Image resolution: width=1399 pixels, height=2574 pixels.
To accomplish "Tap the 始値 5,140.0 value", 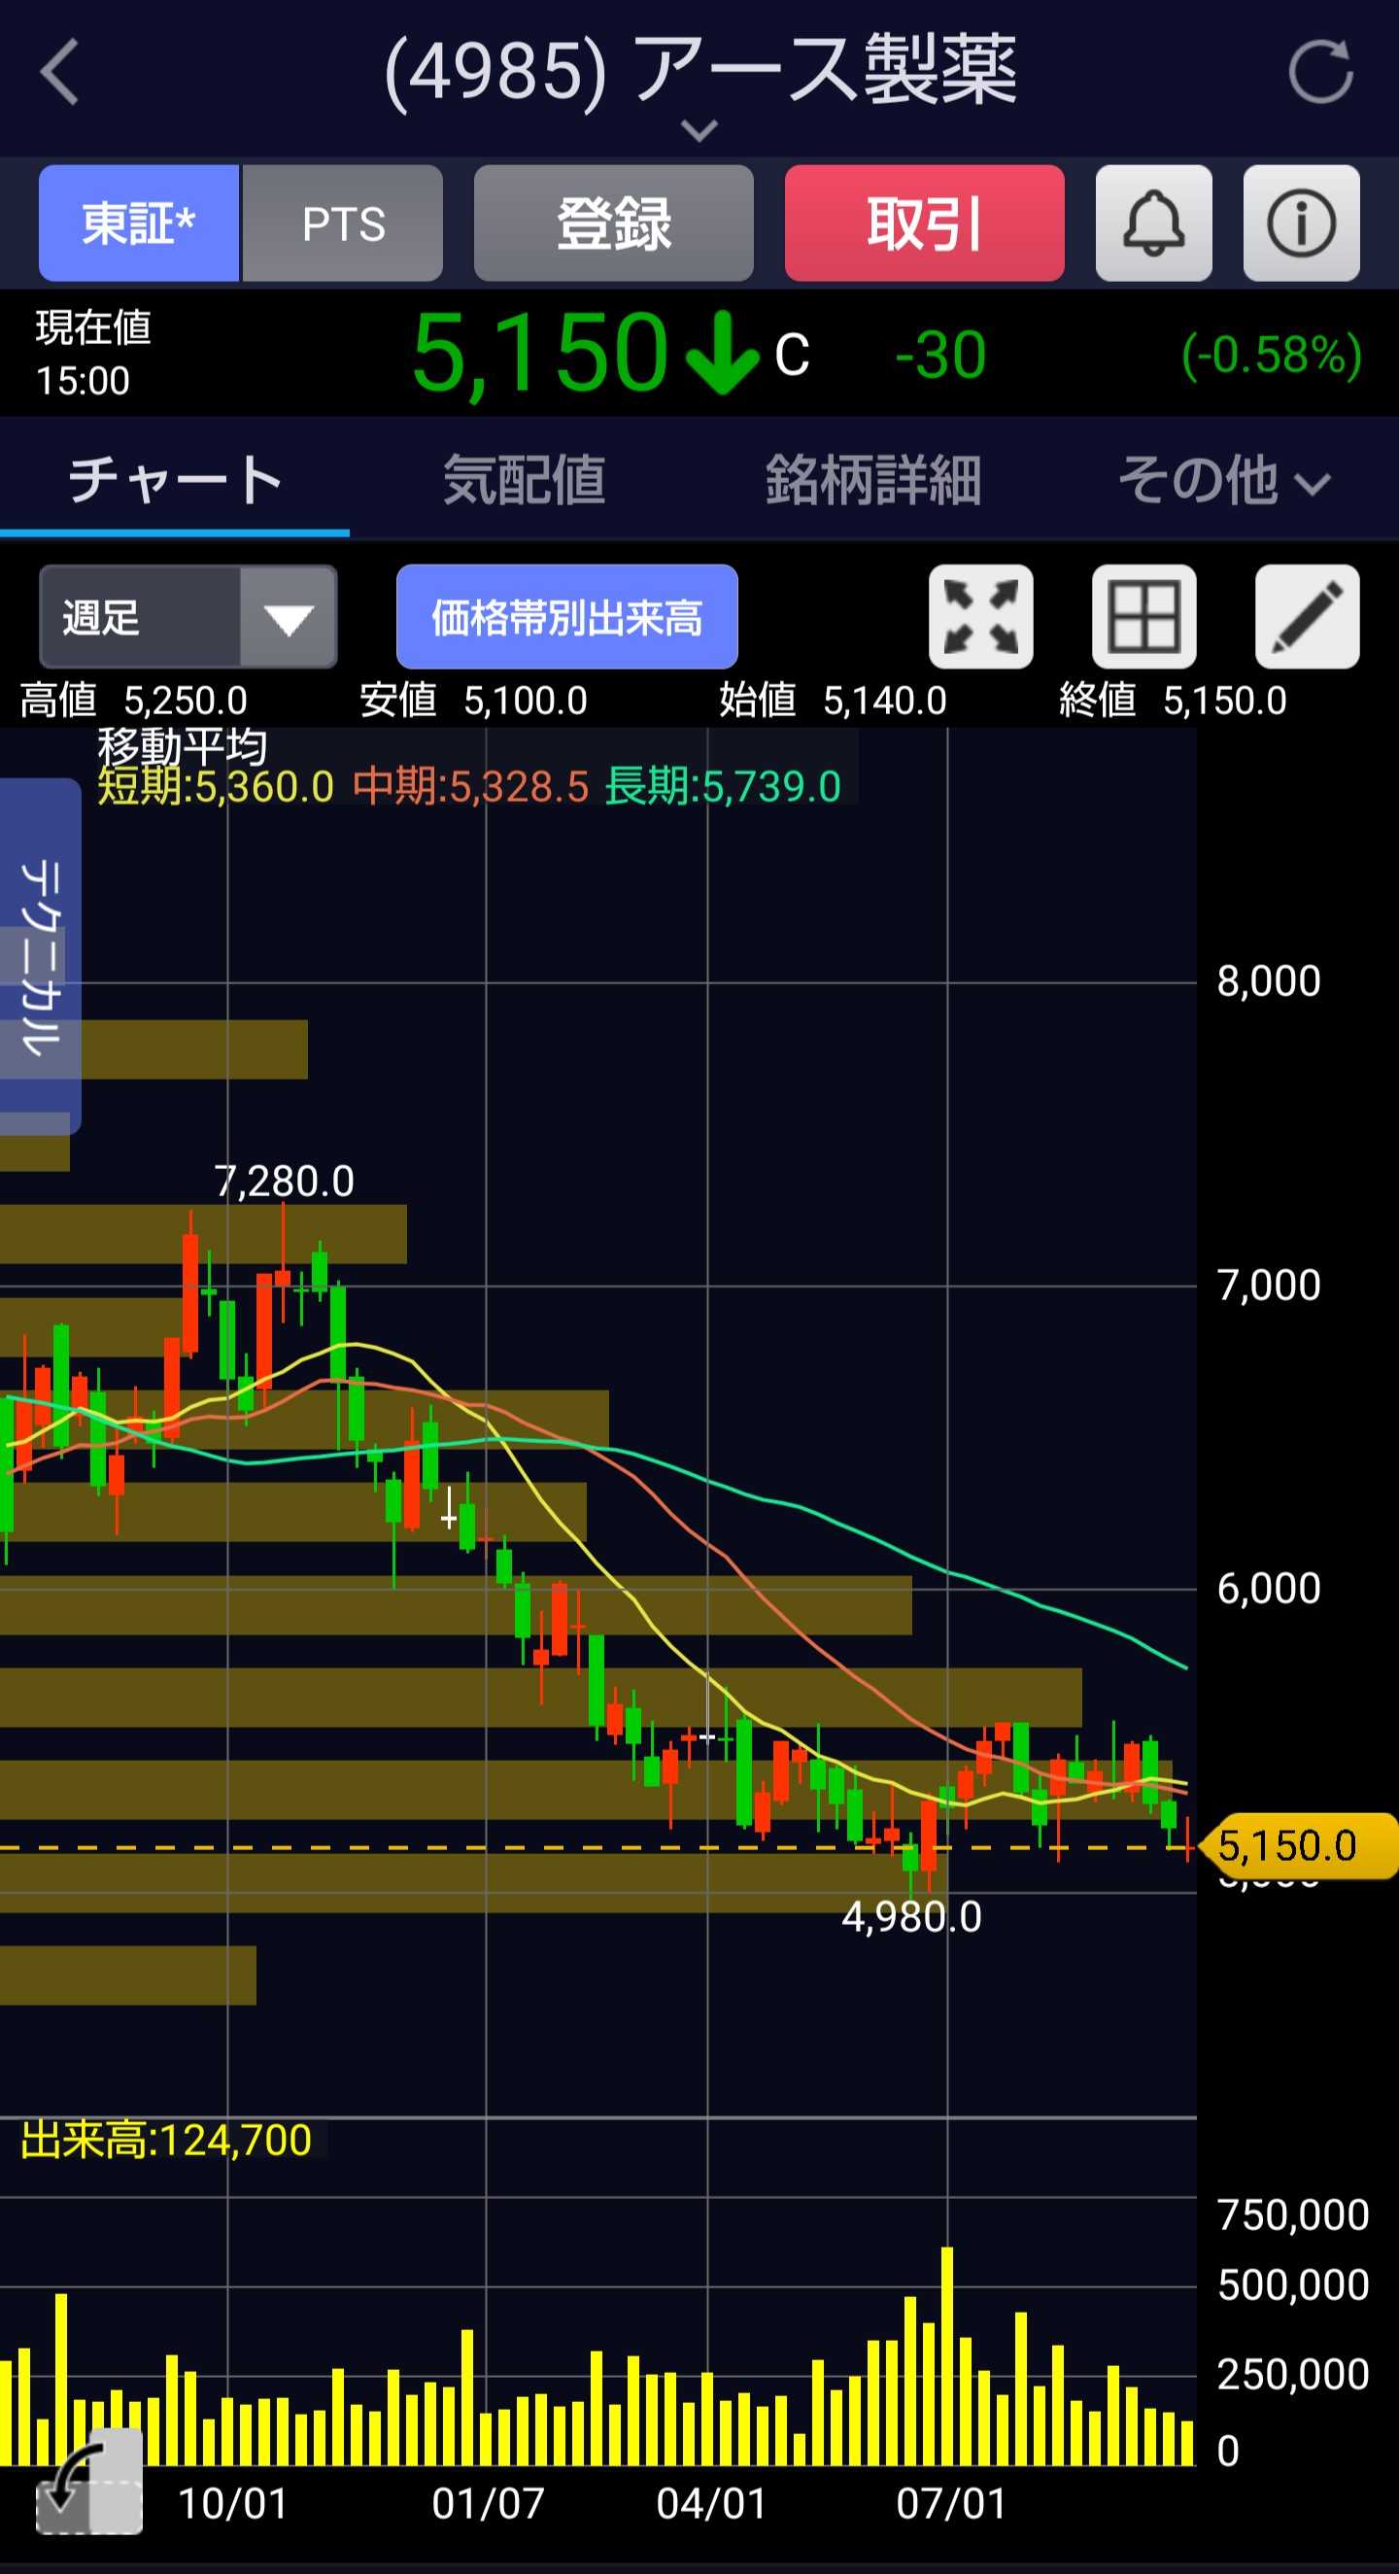I will coord(834,701).
